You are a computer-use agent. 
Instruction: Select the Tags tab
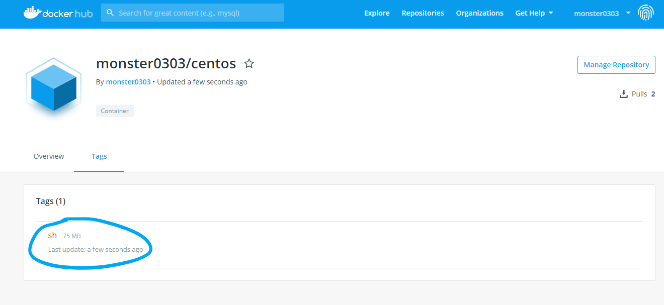click(99, 156)
